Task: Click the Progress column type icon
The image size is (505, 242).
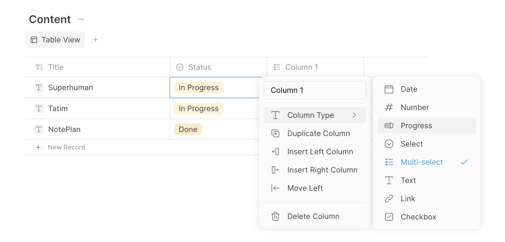Action: point(389,126)
